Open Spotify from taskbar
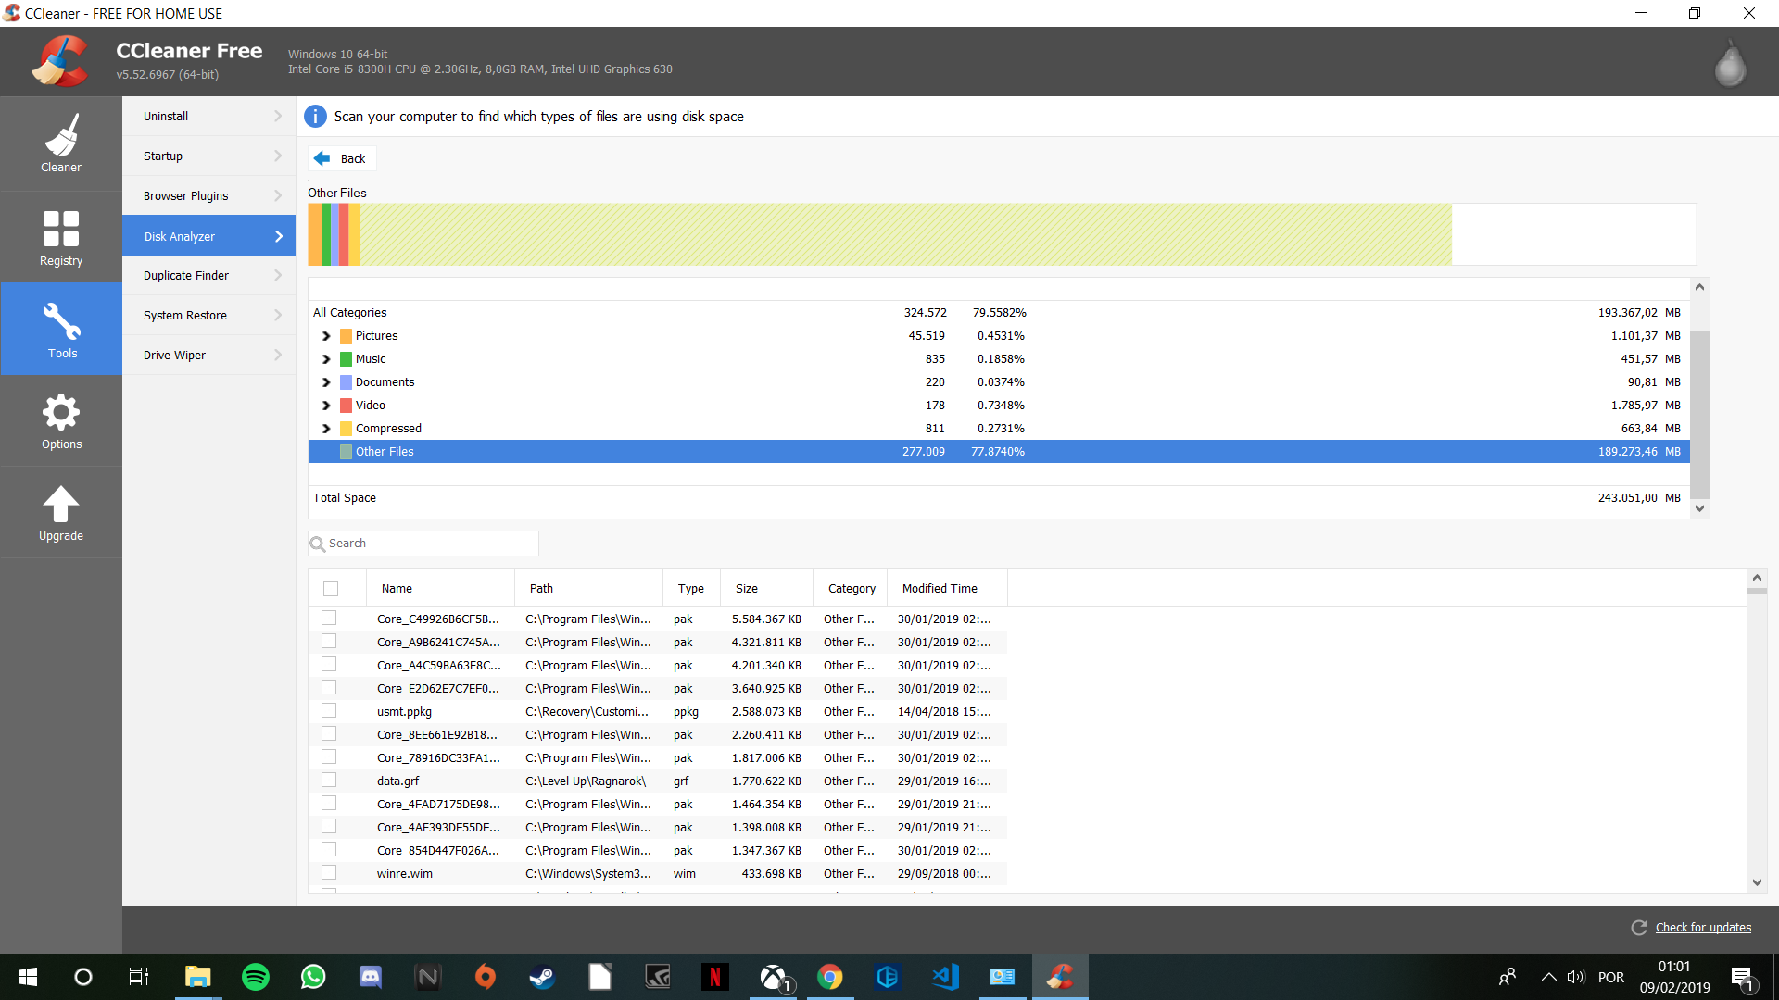This screenshot has width=1779, height=1000. tap(255, 977)
